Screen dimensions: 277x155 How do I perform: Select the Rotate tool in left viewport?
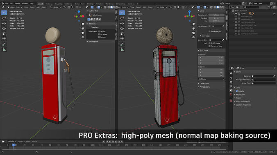[x=4, y=28]
